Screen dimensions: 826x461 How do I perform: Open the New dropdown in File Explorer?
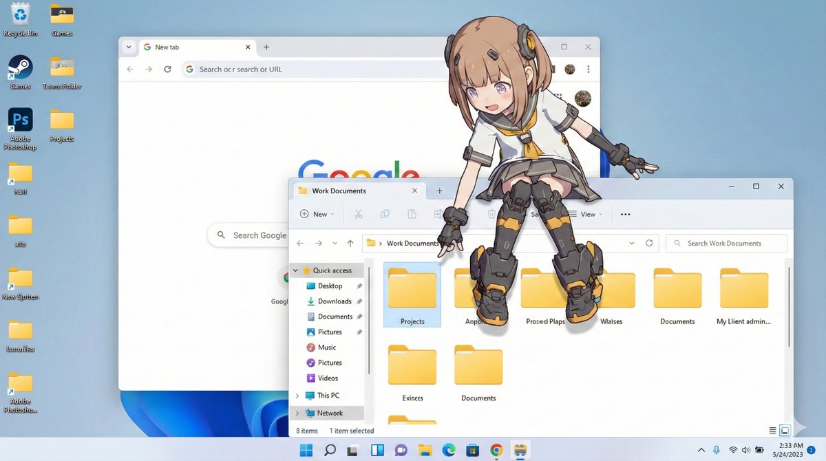tap(316, 214)
